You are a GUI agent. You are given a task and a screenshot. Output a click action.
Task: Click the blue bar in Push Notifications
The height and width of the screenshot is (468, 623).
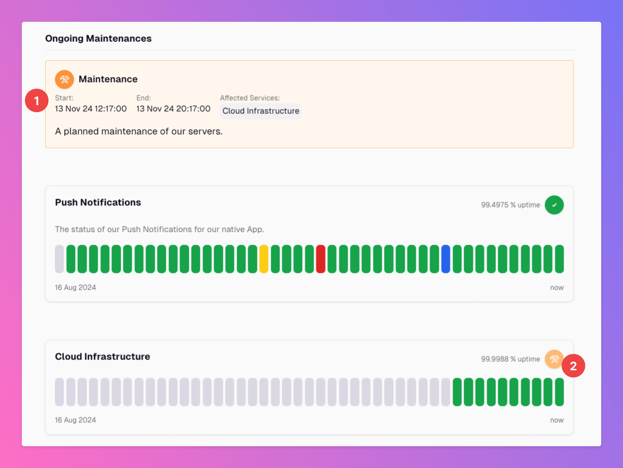(446, 259)
